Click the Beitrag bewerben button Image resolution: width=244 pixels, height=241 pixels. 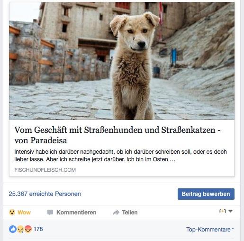tap(206, 194)
